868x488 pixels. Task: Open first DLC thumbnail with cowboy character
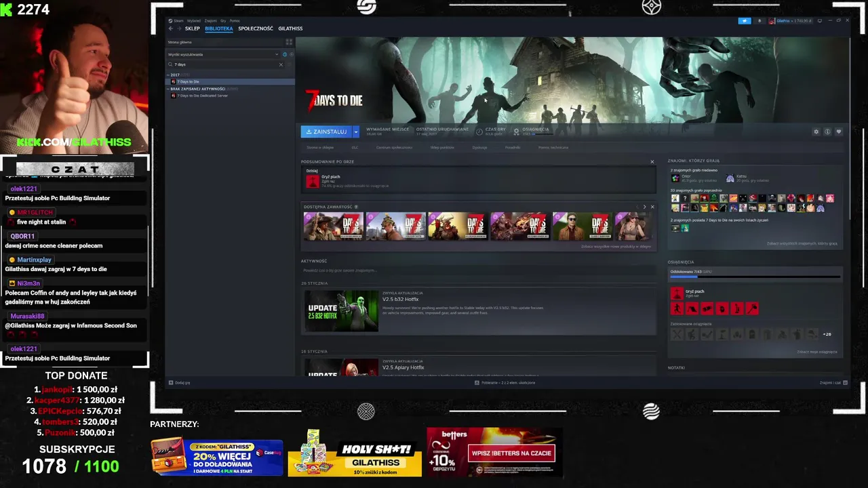(334, 226)
